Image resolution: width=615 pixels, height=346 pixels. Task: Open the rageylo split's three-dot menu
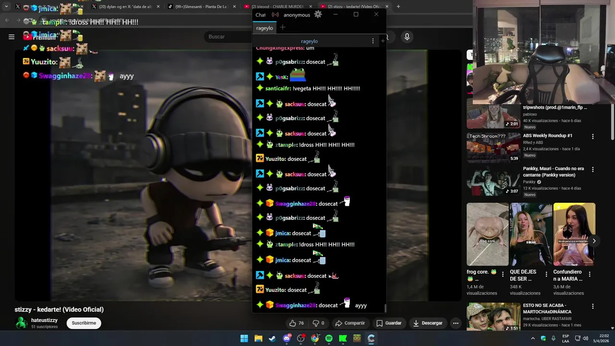[x=373, y=41]
